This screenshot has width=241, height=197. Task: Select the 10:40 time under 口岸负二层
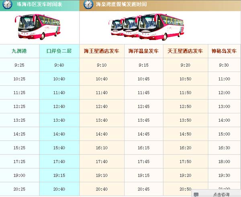point(59,79)
